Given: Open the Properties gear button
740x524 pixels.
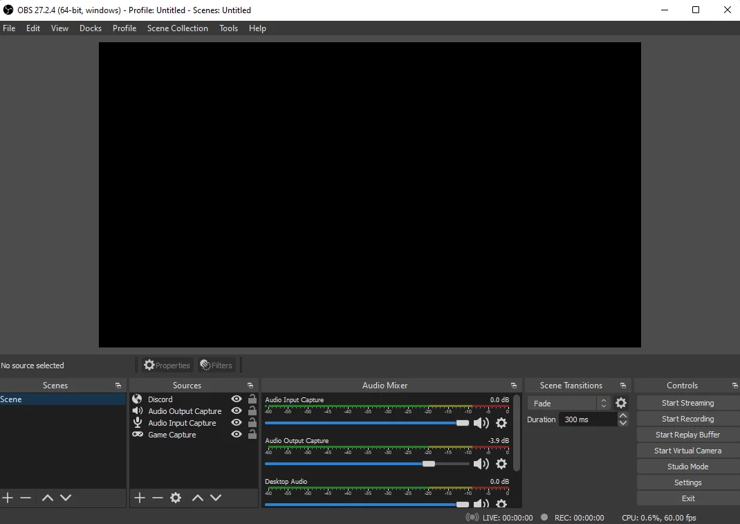Looking at the screenshot, I should (x=167, y=365).
